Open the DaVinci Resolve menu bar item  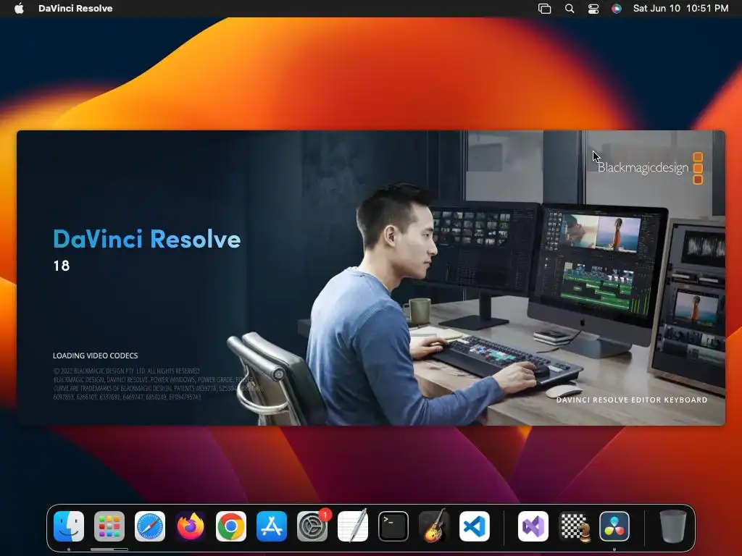pos(75,8)
